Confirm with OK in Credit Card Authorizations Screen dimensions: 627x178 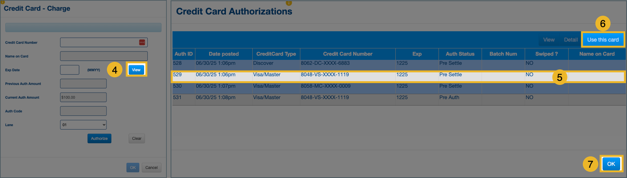(611, 164)
